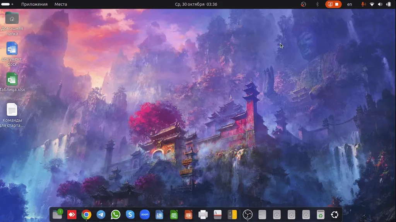Start Zoom from the dock
Image resolution: width=396 pixels, height=222 pixels.
coord(145,214)
